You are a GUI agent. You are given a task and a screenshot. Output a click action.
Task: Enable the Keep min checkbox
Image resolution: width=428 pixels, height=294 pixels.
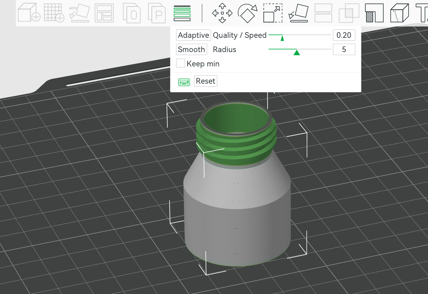click(181, 63)
